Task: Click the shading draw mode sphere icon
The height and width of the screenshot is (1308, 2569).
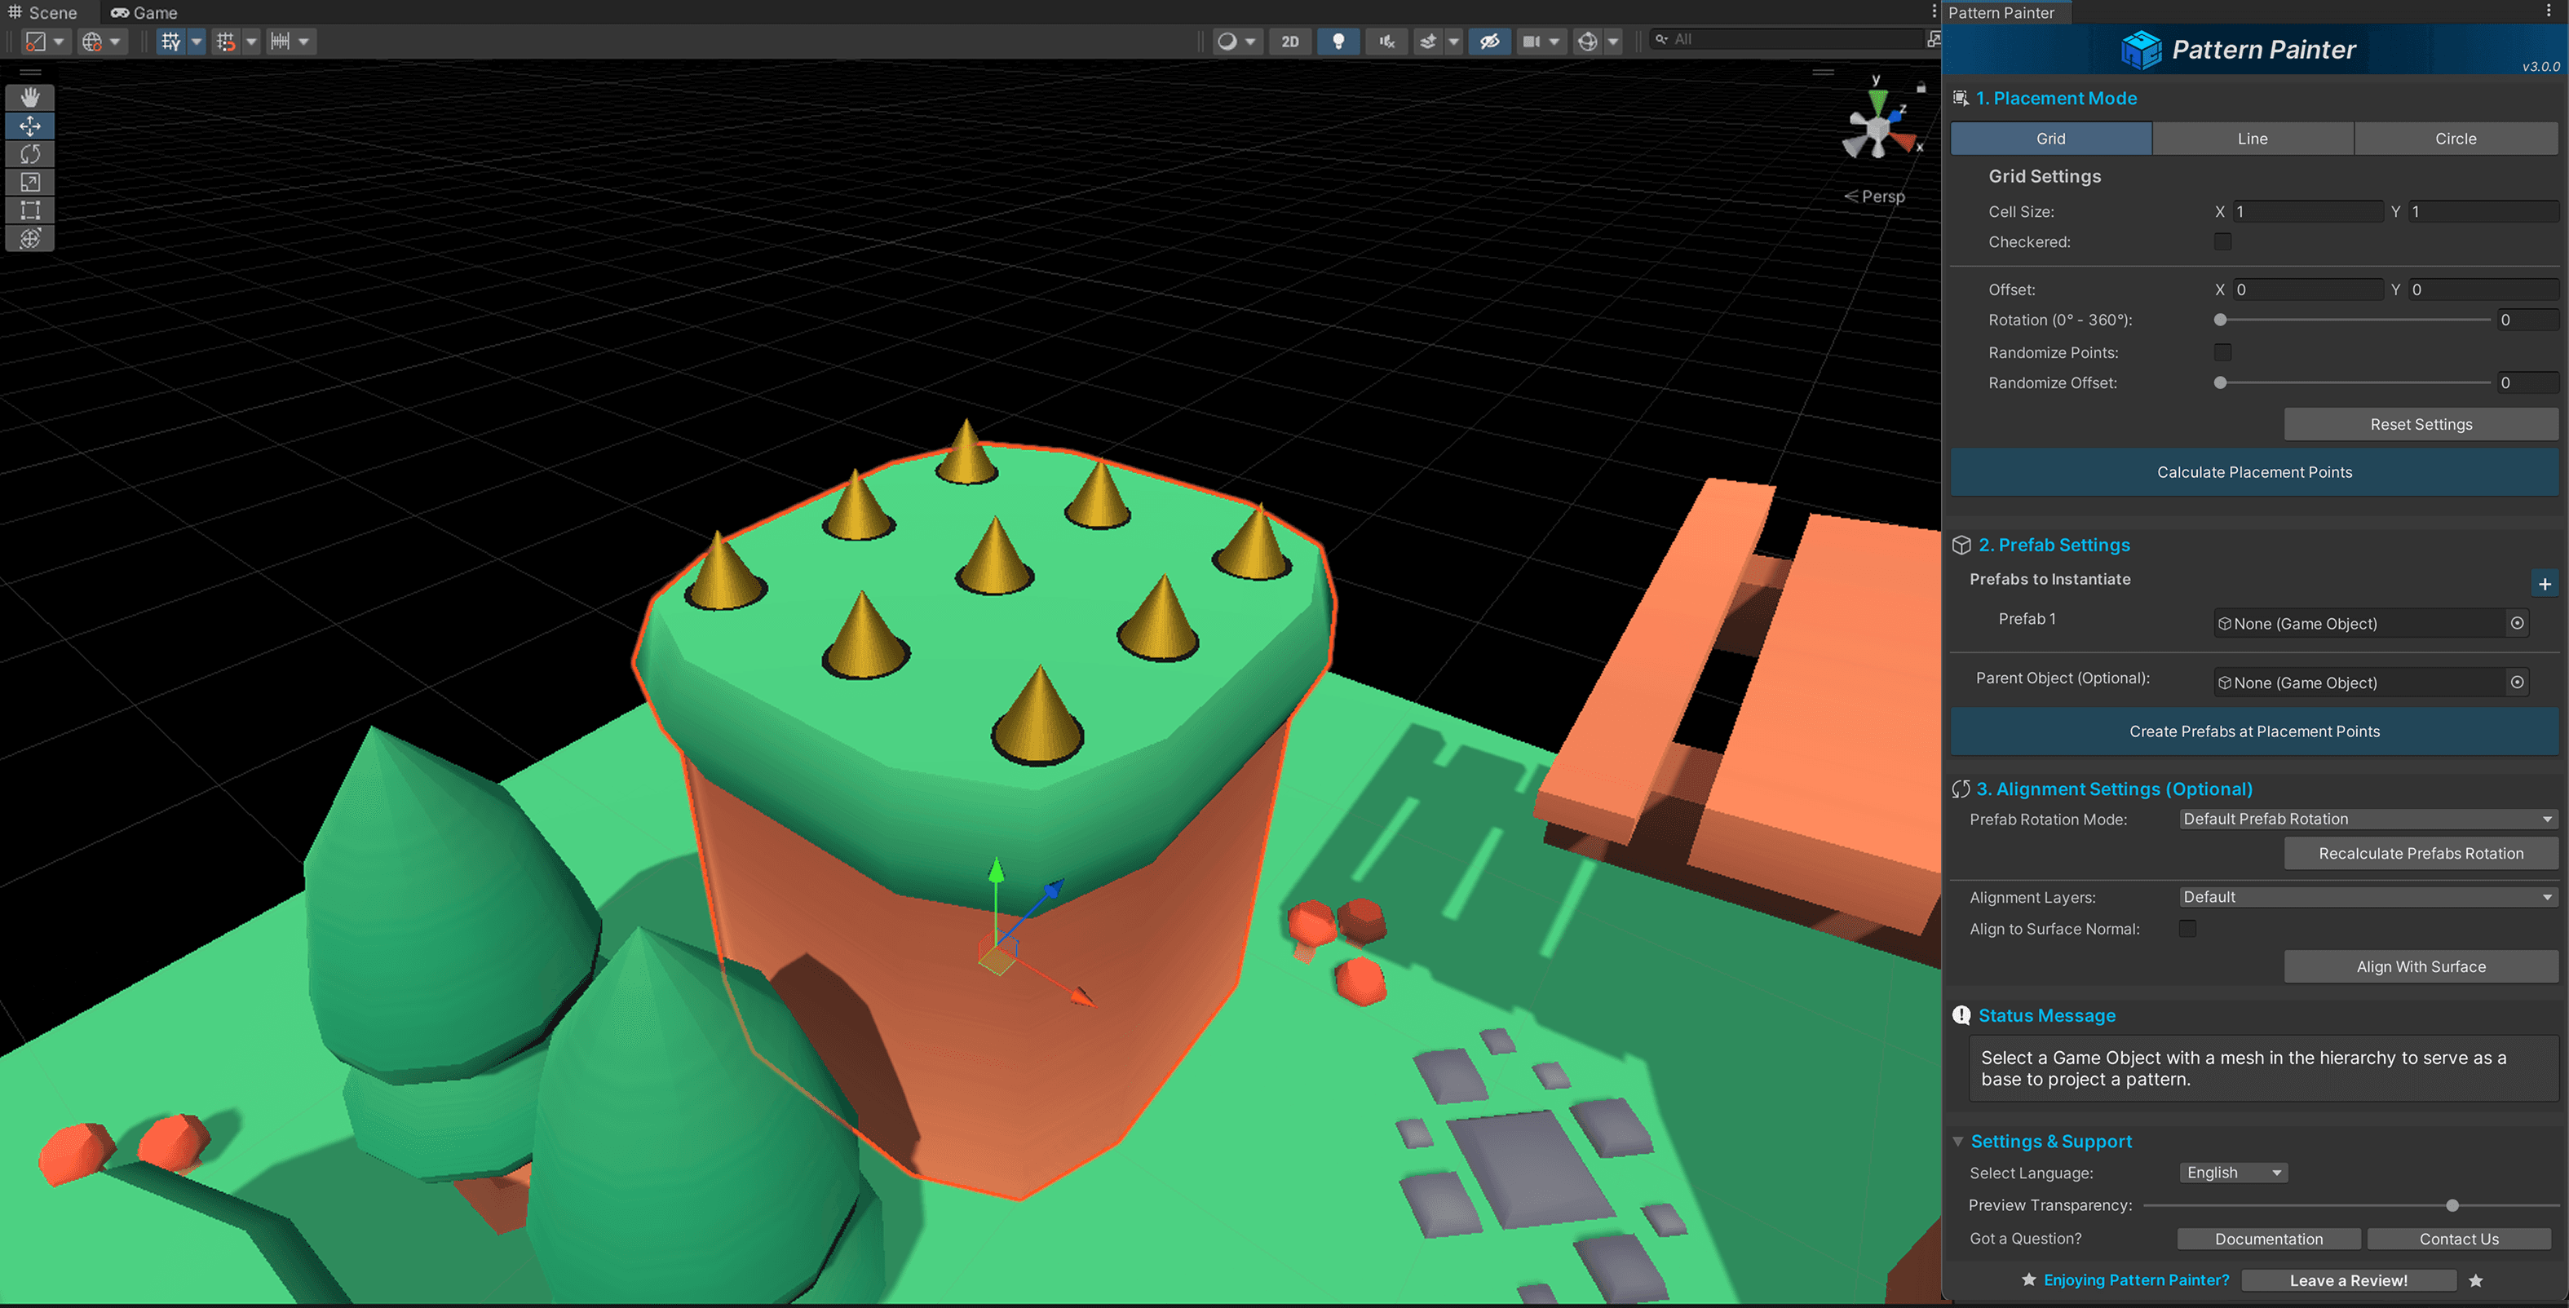Action: pos(1227,41)
